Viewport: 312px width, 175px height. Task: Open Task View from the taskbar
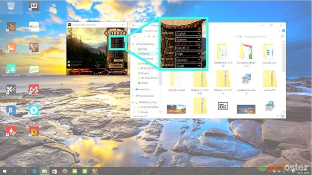24,171
